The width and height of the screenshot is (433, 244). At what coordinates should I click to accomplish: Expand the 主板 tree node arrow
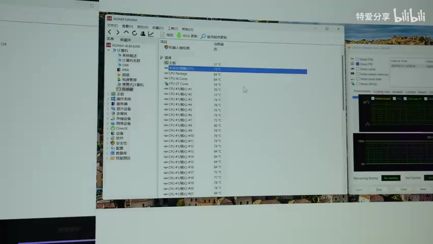click(x=108, y=94)
